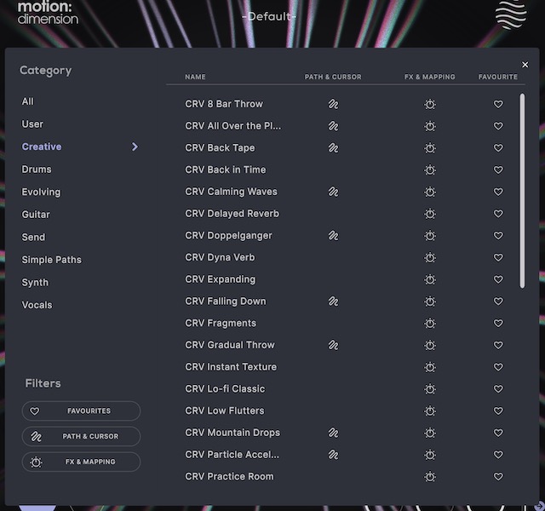Click the wave logo icon top right

click(x=512, y=15)
